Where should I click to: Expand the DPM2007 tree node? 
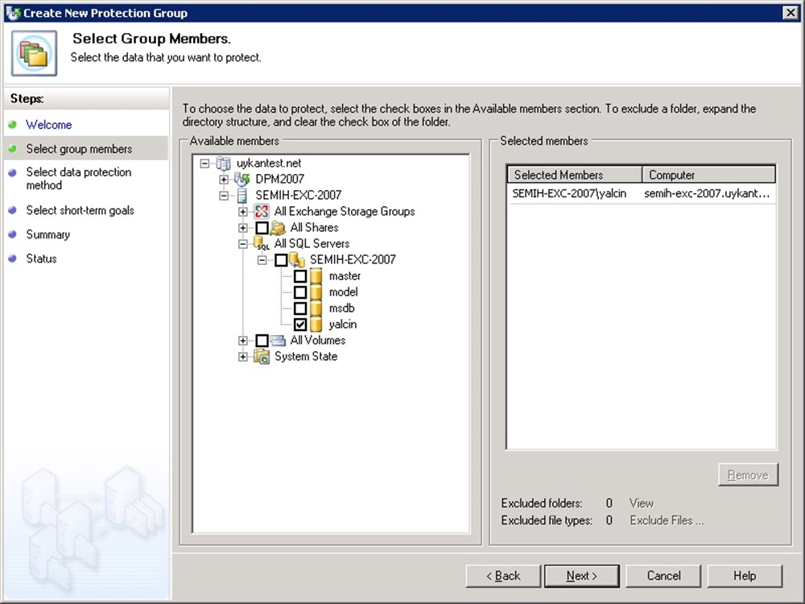pyautogui.click(x=224, y=179)
